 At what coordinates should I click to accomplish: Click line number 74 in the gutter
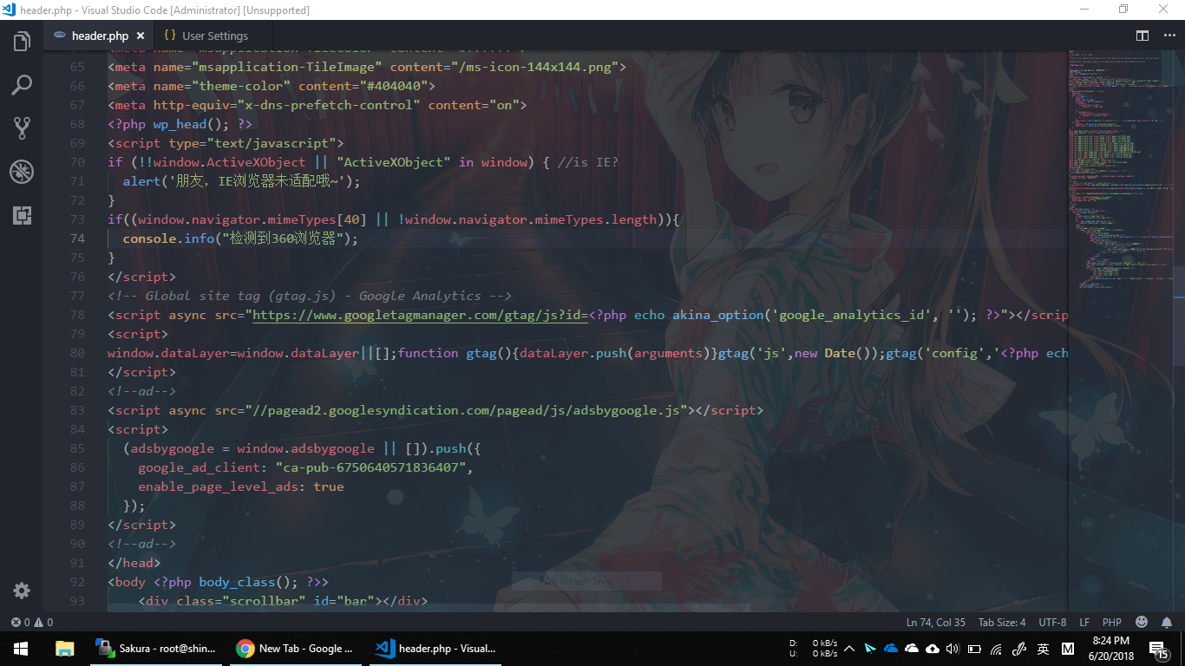click(x=77, y=238)
